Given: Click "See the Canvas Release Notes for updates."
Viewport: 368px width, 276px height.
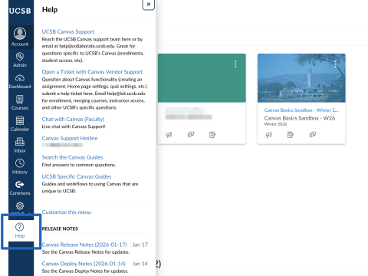Looking at the screenshot, I should tap(86, 252).
